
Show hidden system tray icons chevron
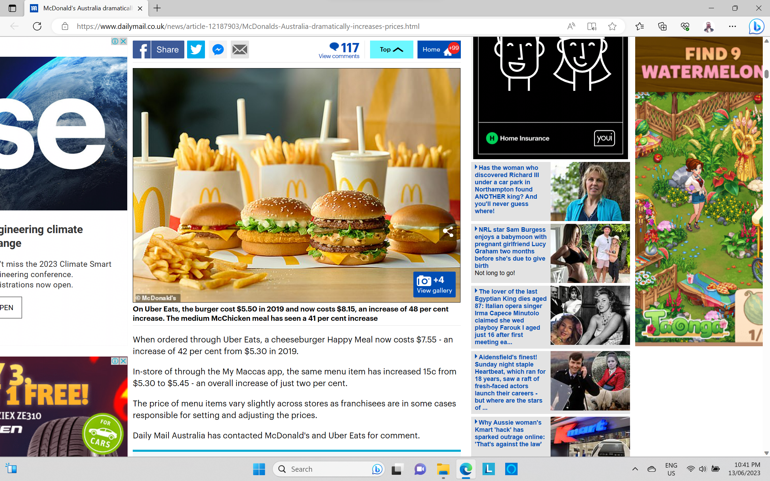[x=635, y=469]
